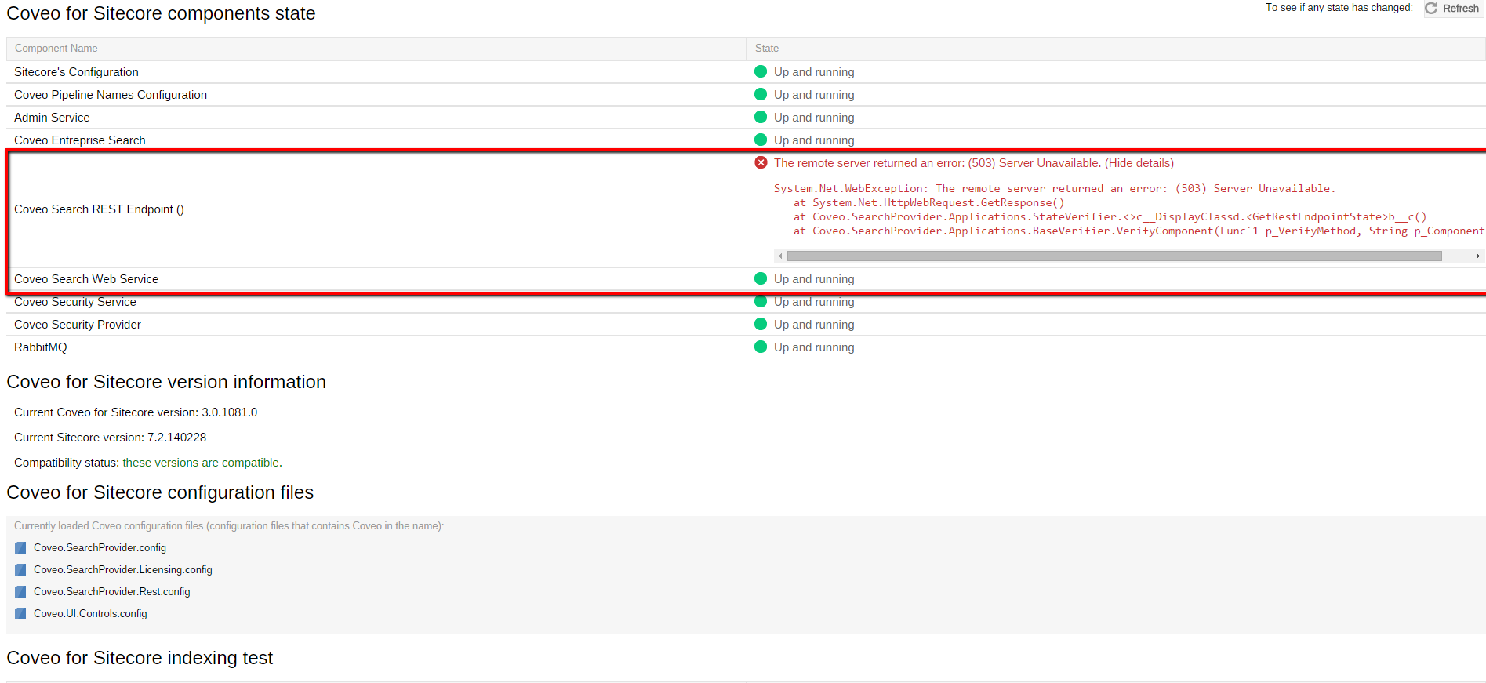Viewport: 1486px width, 683px height.
Task: Click the red error icon for REST Endpoint
Action: pos(761,162)
